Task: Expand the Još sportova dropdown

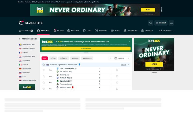Action: (167, 31)
